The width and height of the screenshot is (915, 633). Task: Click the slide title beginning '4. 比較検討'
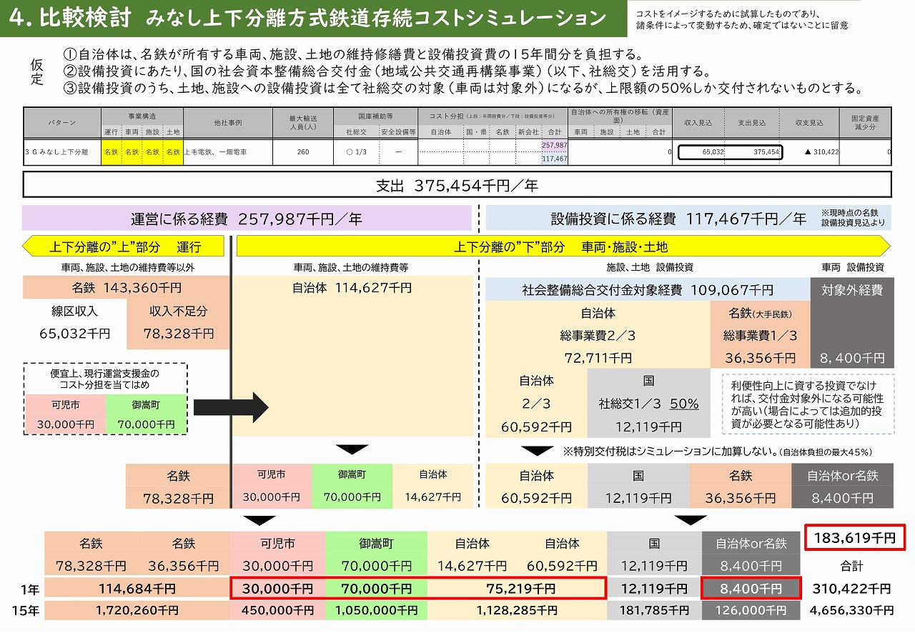tap(310, 19)
